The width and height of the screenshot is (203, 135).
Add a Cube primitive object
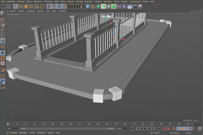(x=88, y=6)
